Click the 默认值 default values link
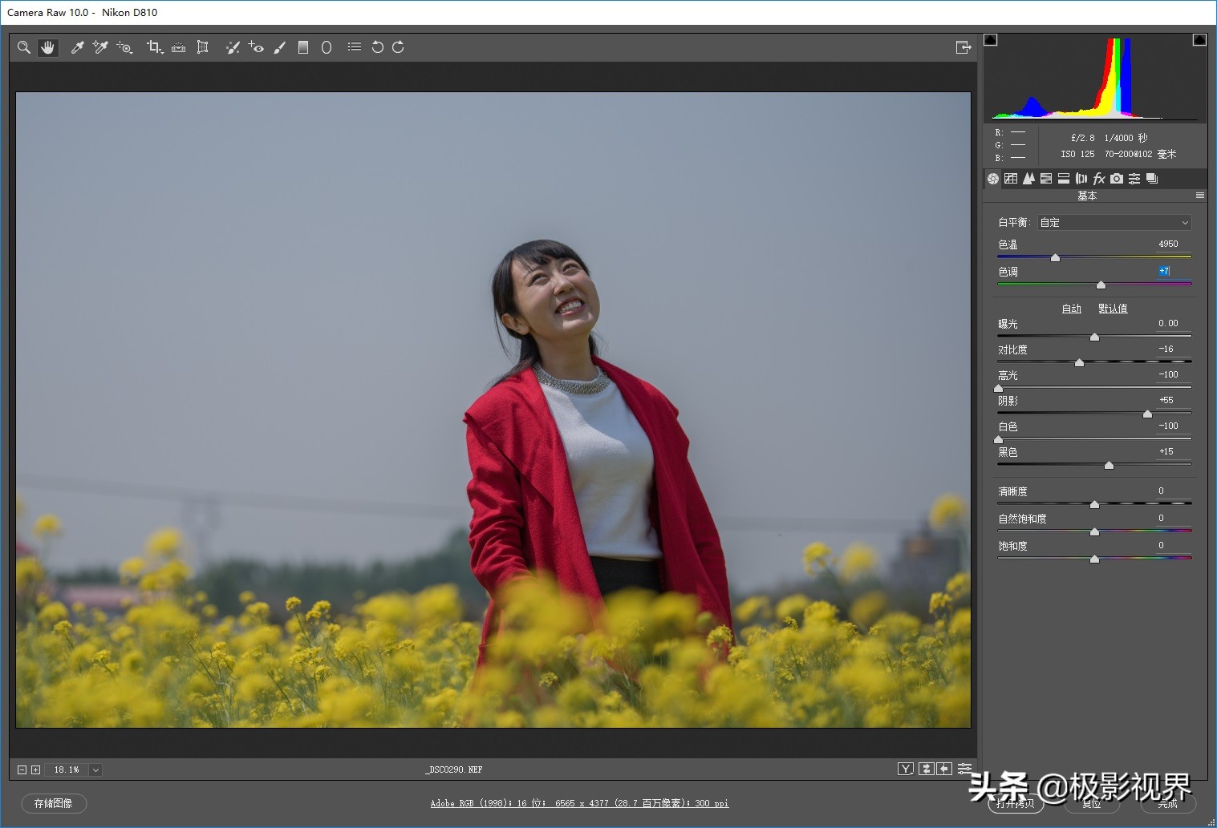 click(x=1113, y=309)
